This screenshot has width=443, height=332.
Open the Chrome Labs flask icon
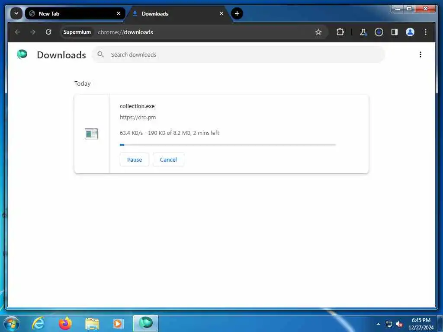pyautogui.click(x=363, y=32)
